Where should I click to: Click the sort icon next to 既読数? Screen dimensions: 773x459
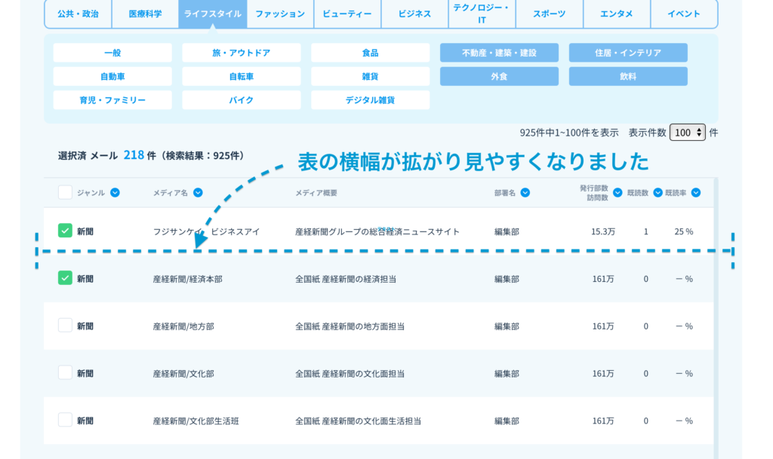658,192
